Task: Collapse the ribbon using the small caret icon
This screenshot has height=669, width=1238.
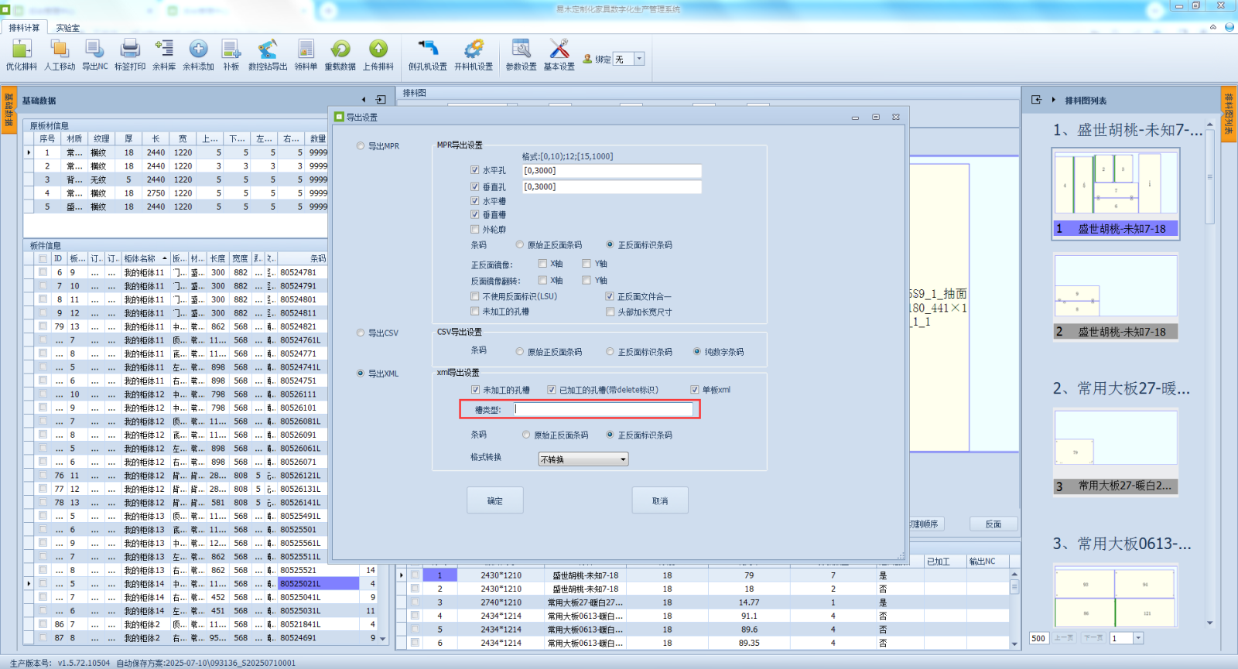Action: tap(1213, 27)
